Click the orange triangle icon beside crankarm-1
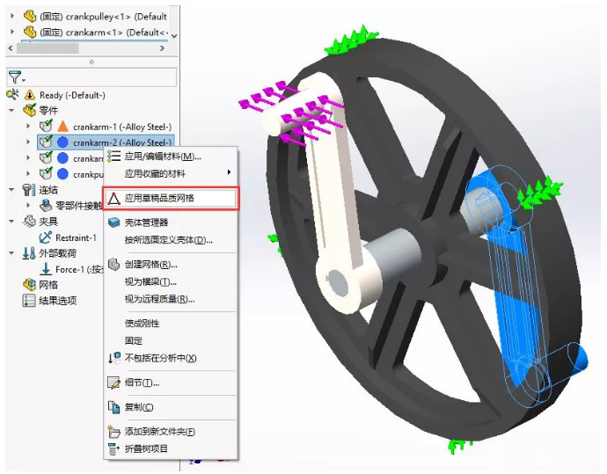The image size is (607, 474). click(x=62, y=127)
